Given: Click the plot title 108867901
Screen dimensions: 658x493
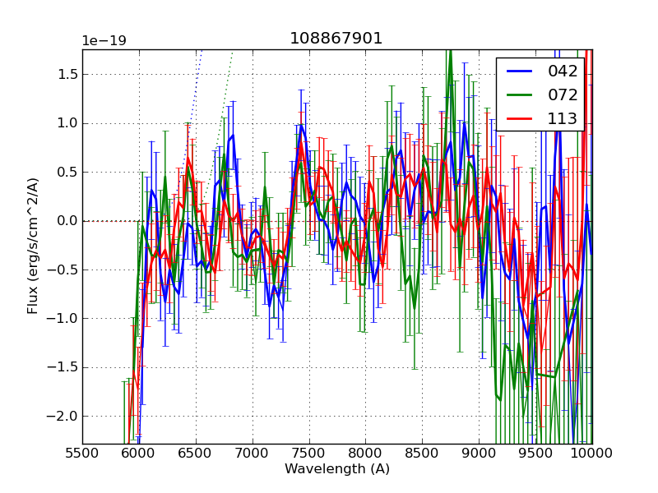Looking at the screenshot, I should coord(336,39).
